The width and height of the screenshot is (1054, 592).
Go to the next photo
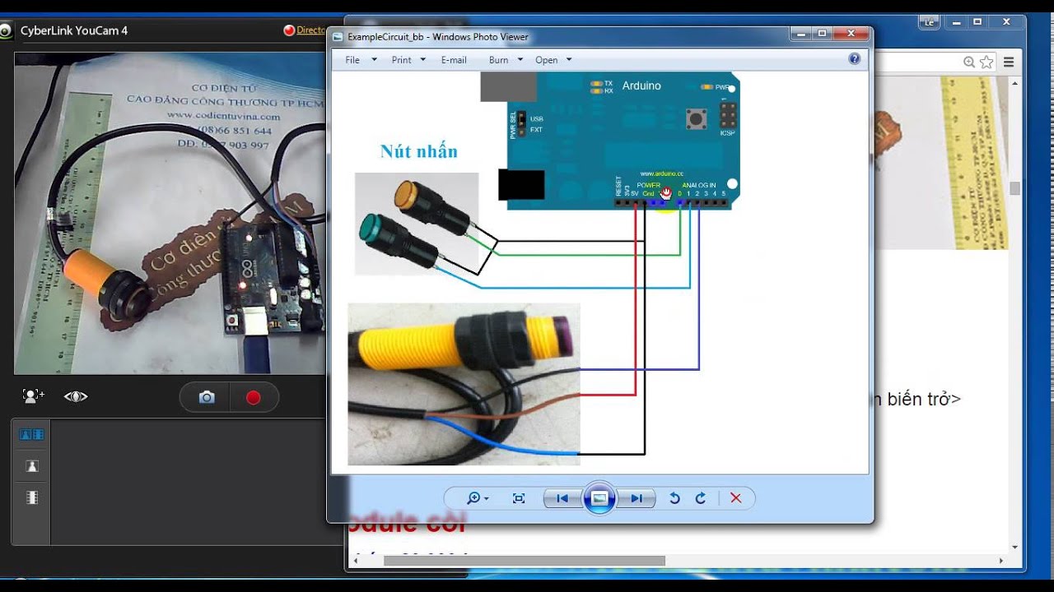point(637,498)
